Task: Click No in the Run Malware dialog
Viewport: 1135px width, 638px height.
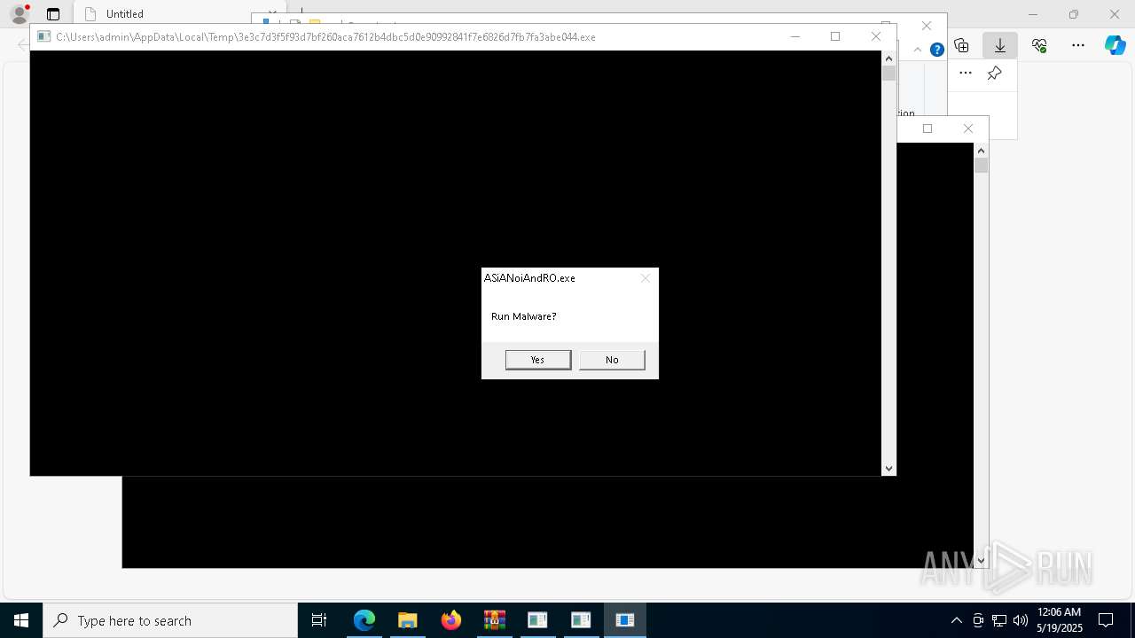Action: 612,360
